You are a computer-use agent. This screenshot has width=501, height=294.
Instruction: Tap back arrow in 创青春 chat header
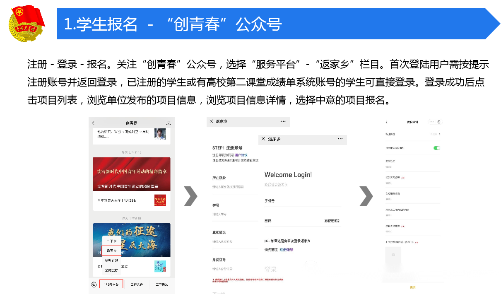coord(94,123)
